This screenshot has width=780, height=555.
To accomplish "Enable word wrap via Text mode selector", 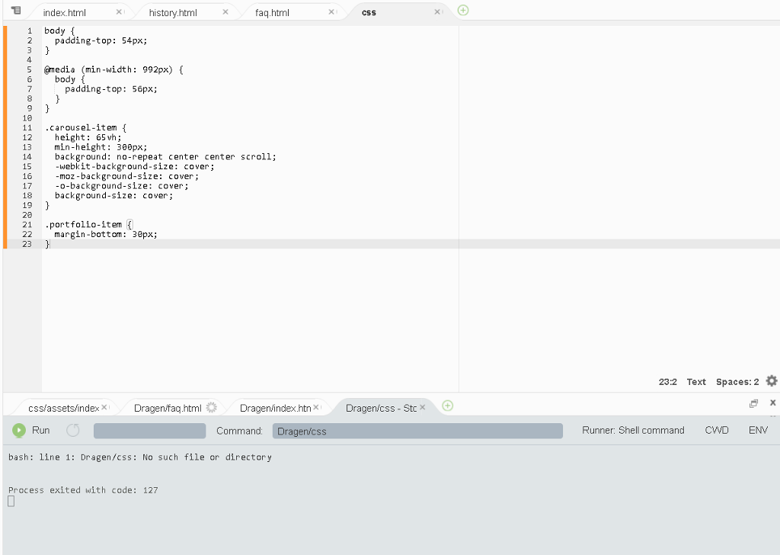I will pyautogui.click(x=695, y=381).
